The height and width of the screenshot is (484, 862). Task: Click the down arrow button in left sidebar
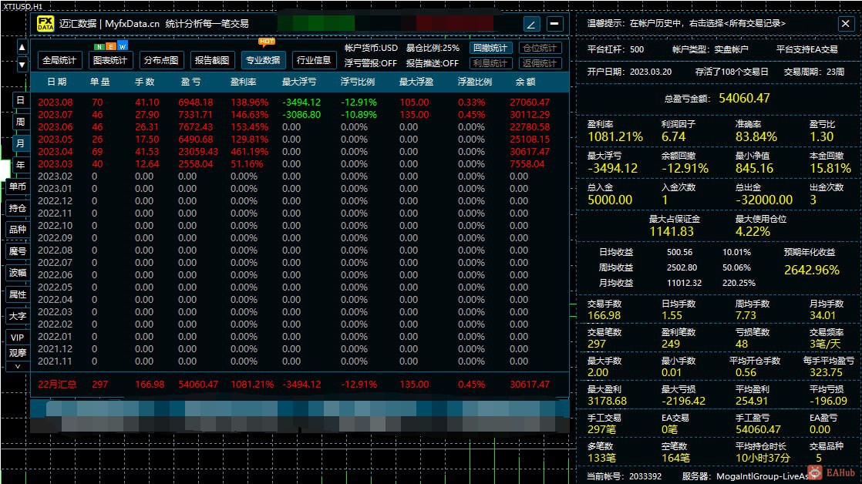click(22, 65)
